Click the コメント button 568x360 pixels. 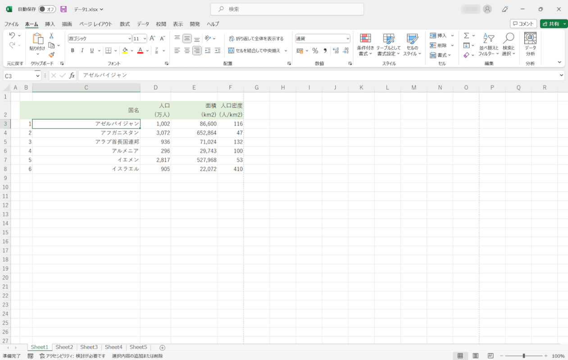pyautogui.click(x=523, y=24)
